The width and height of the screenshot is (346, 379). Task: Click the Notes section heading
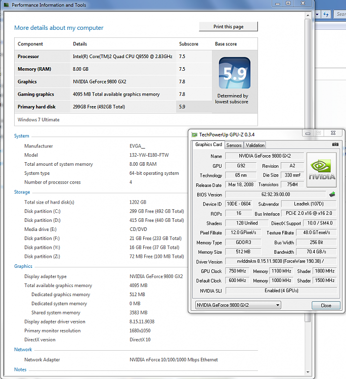point(20,369)
